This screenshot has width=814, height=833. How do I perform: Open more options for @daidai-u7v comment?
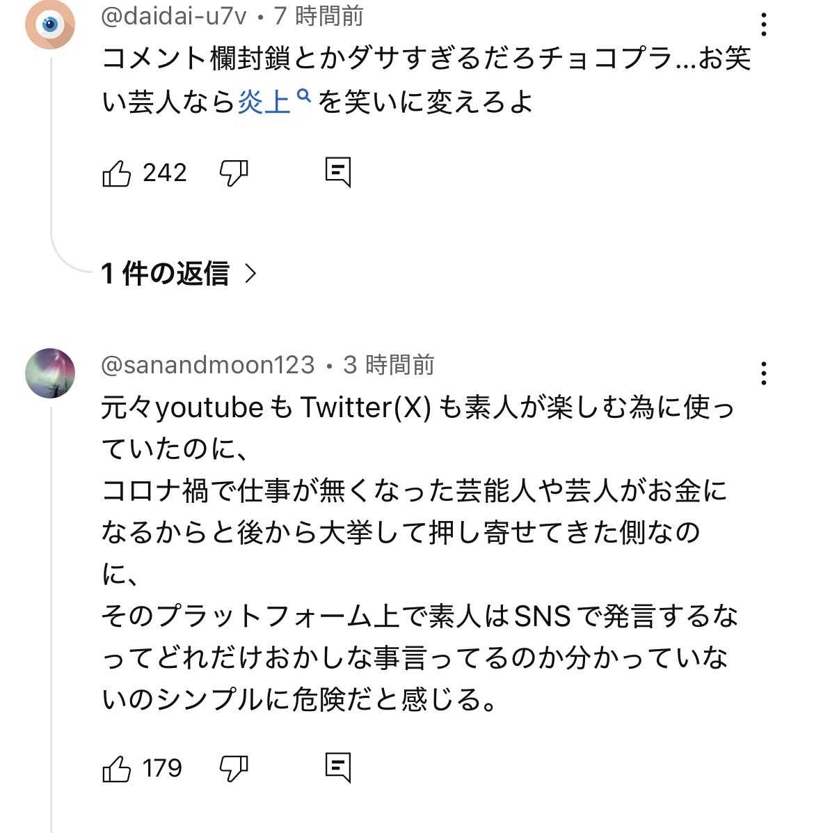[764, 24]
